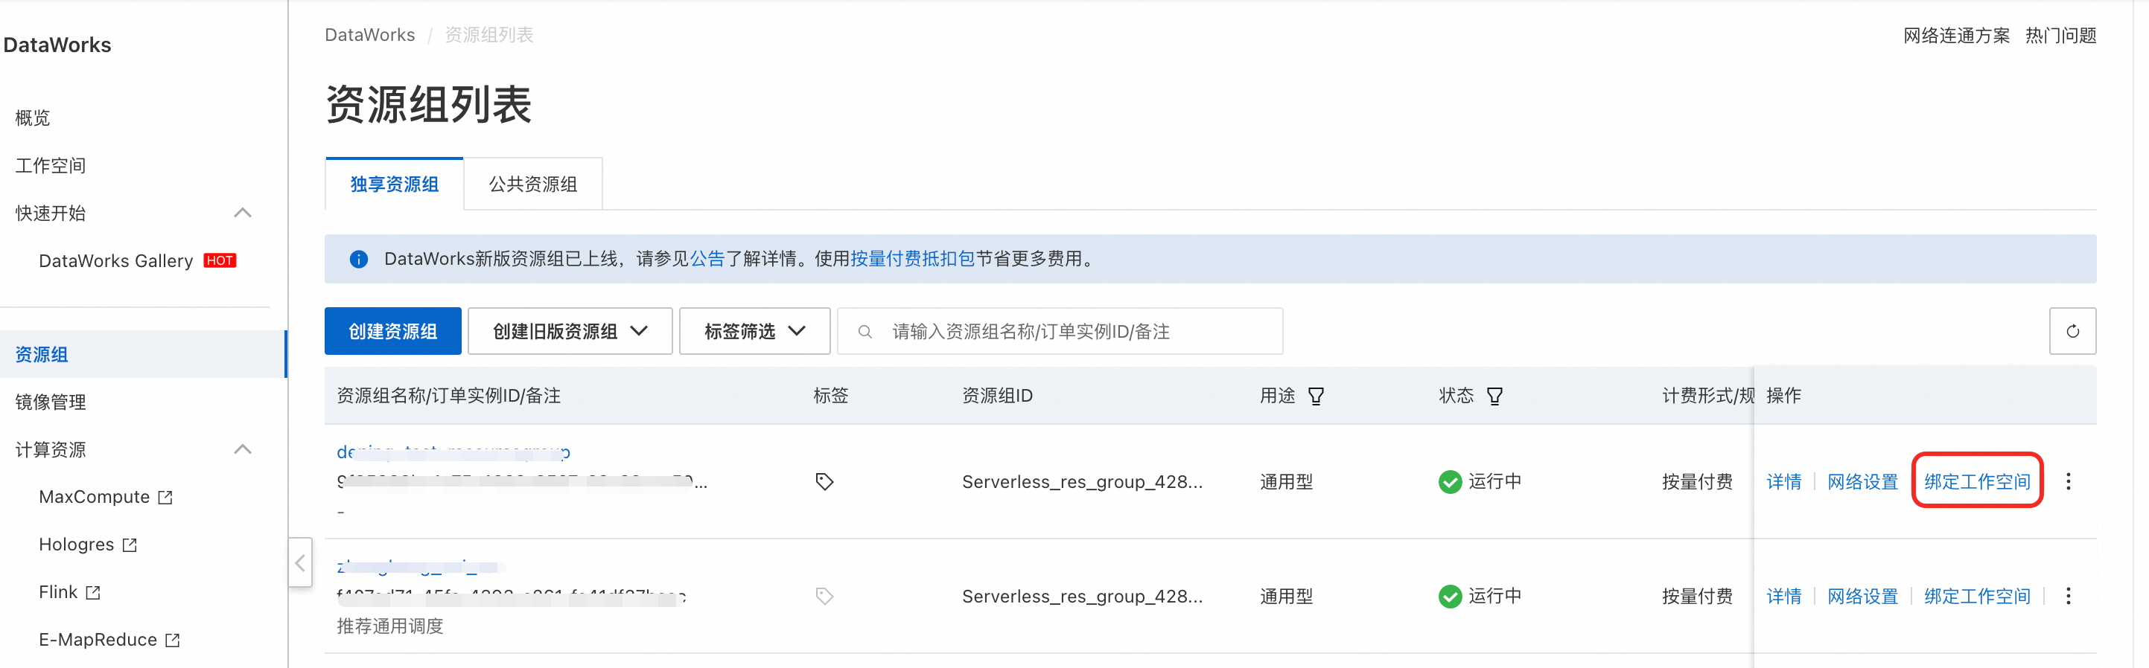Click Hologres external link icon

[x=130, y=545]
